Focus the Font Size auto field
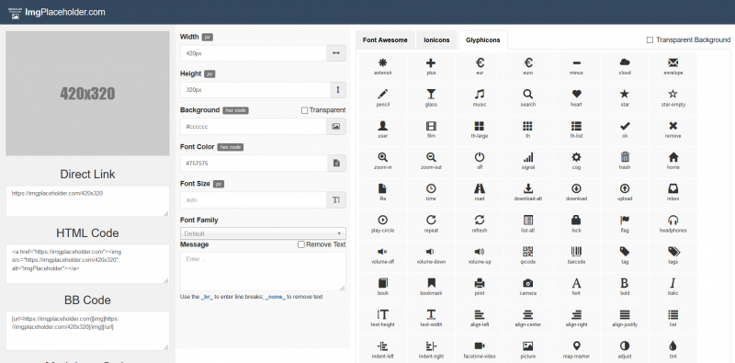 [254, 199]
